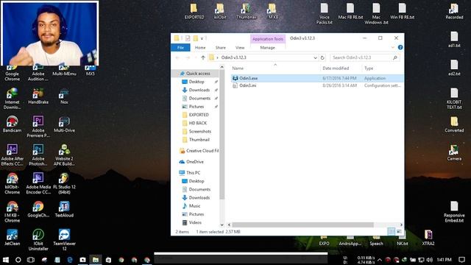This screenshot has height=265, width=471.
Task: Open the XTRA2 archive on desktop
Action: pyautogui.click(x=428, y=237)
